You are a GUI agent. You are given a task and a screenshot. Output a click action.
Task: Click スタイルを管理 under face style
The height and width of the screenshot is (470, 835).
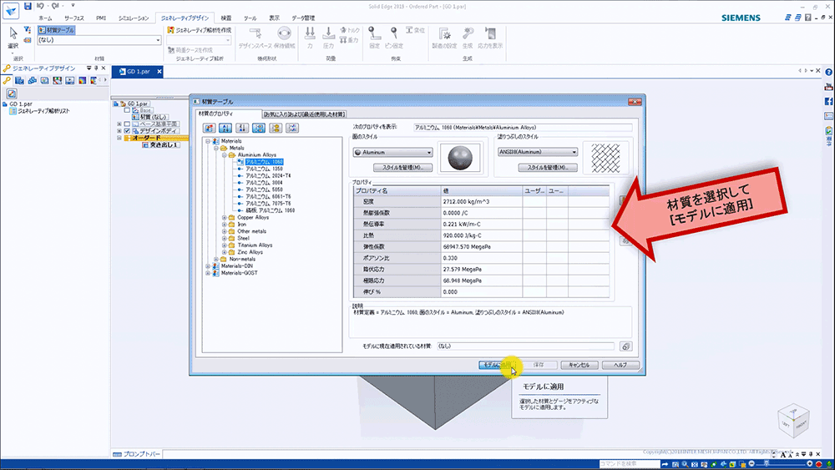pos(402,168)
